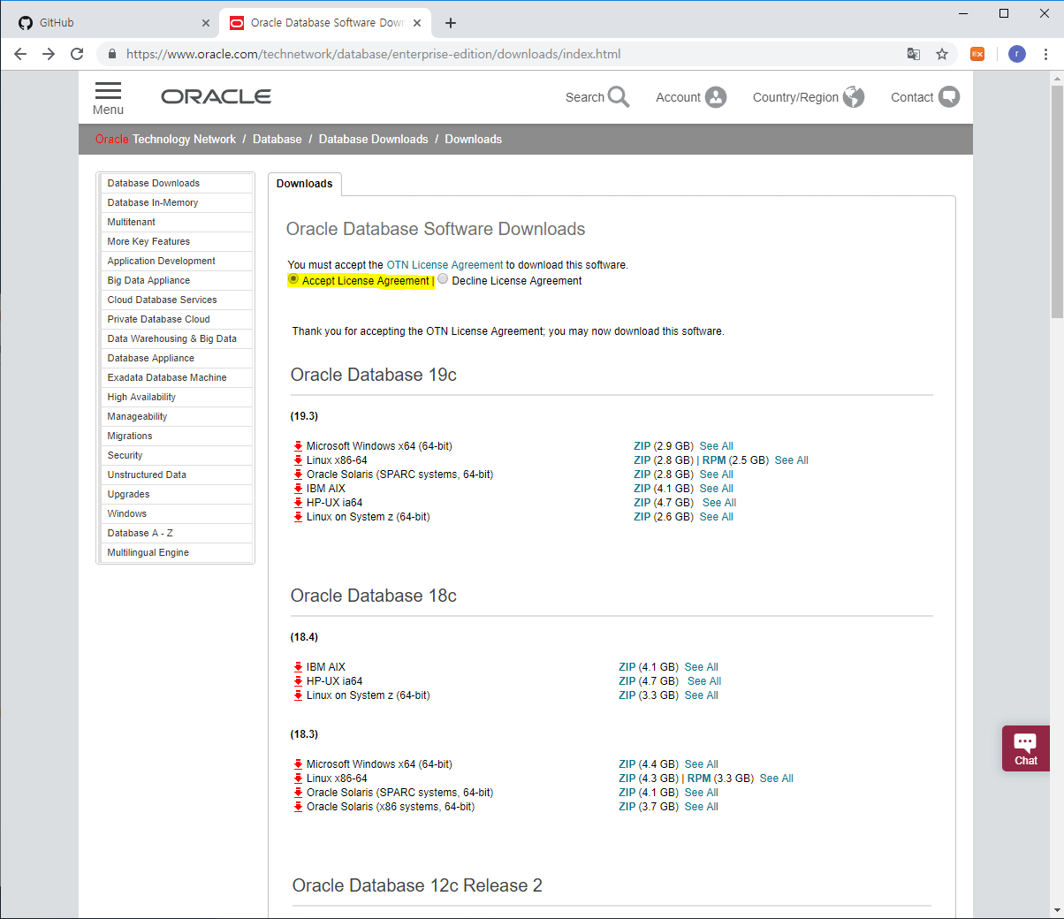Click the Oracle logo
This screenshot has width=1064, height=919.
[x=216, y=97]
